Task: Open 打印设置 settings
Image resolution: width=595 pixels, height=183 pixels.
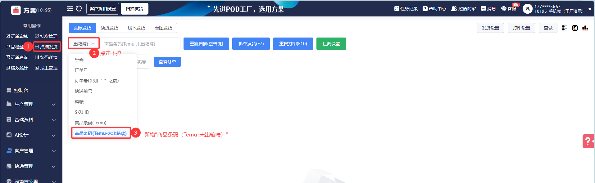Action: (x=521, y=28)
